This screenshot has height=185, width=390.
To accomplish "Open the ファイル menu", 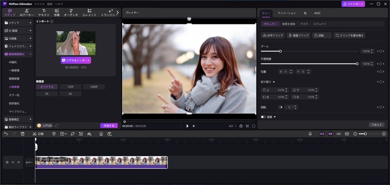I will pyautogui.click(x=39, y=4).
